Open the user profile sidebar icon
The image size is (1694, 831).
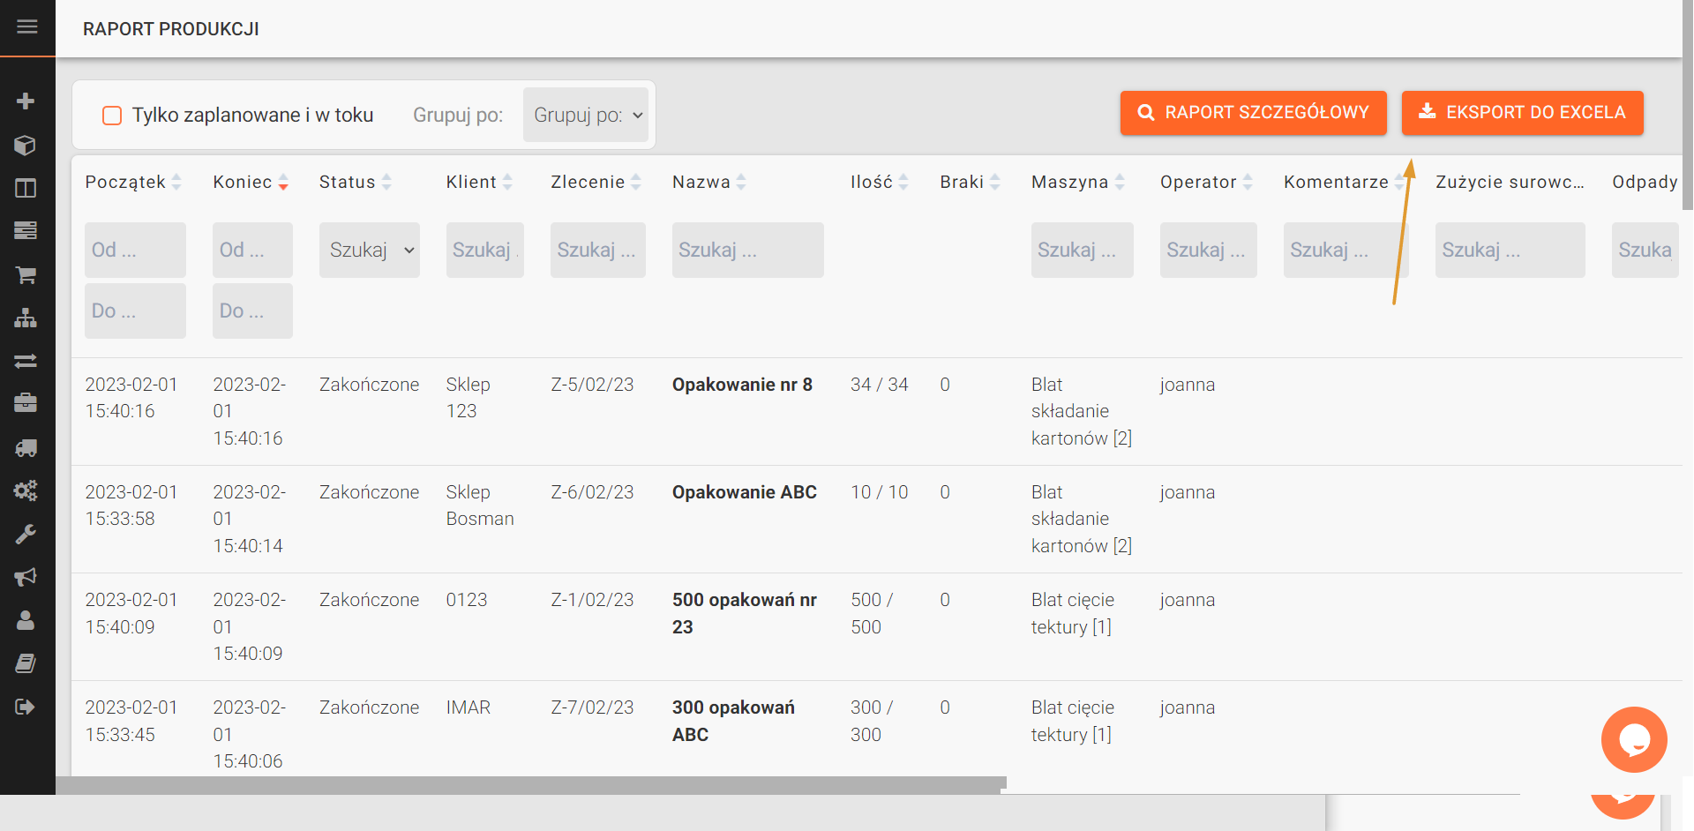[x=26, y=620]
